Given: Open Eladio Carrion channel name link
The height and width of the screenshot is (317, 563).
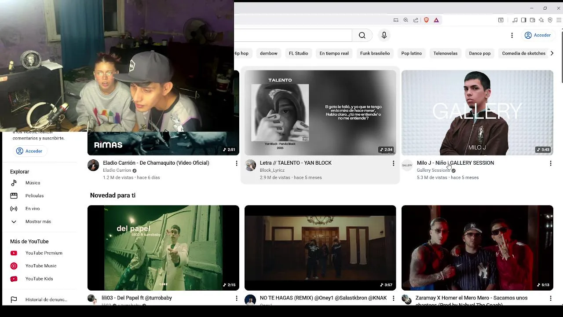Looking at the screenshot, I should click(x=117, y=170).
